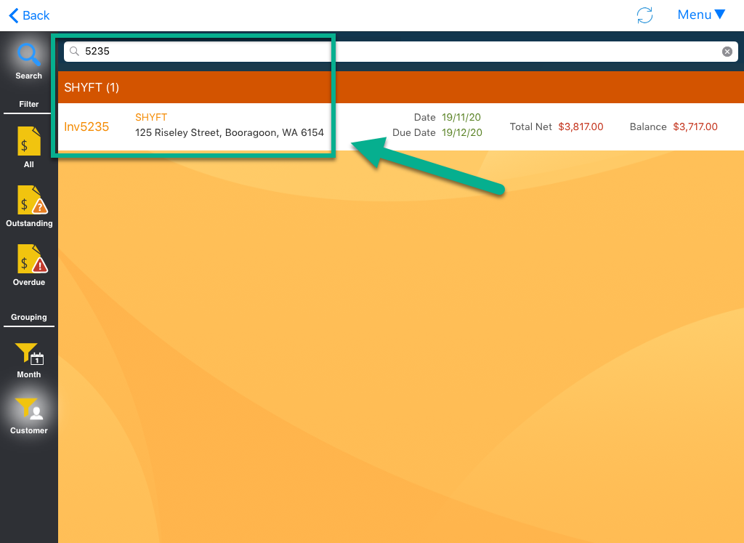Click the search field containing 5235

pyautogui.click(x=392, y=52)
